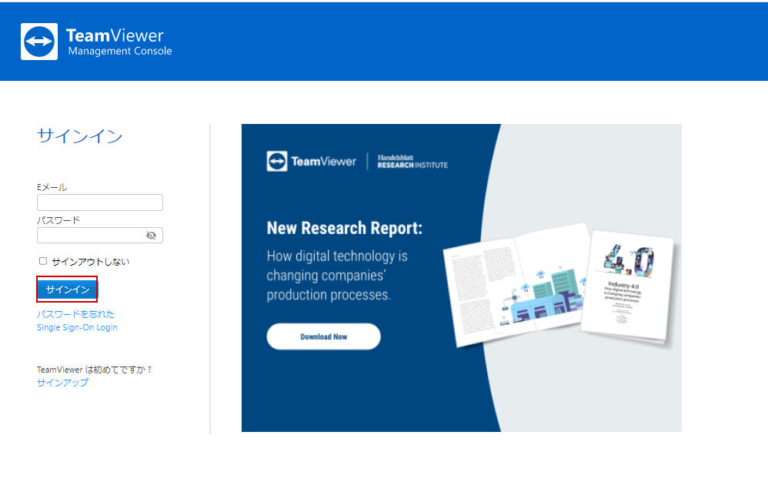Click the TeamViewer logo icon inside banner
This screenshot has height=492, width=768.
277,161
